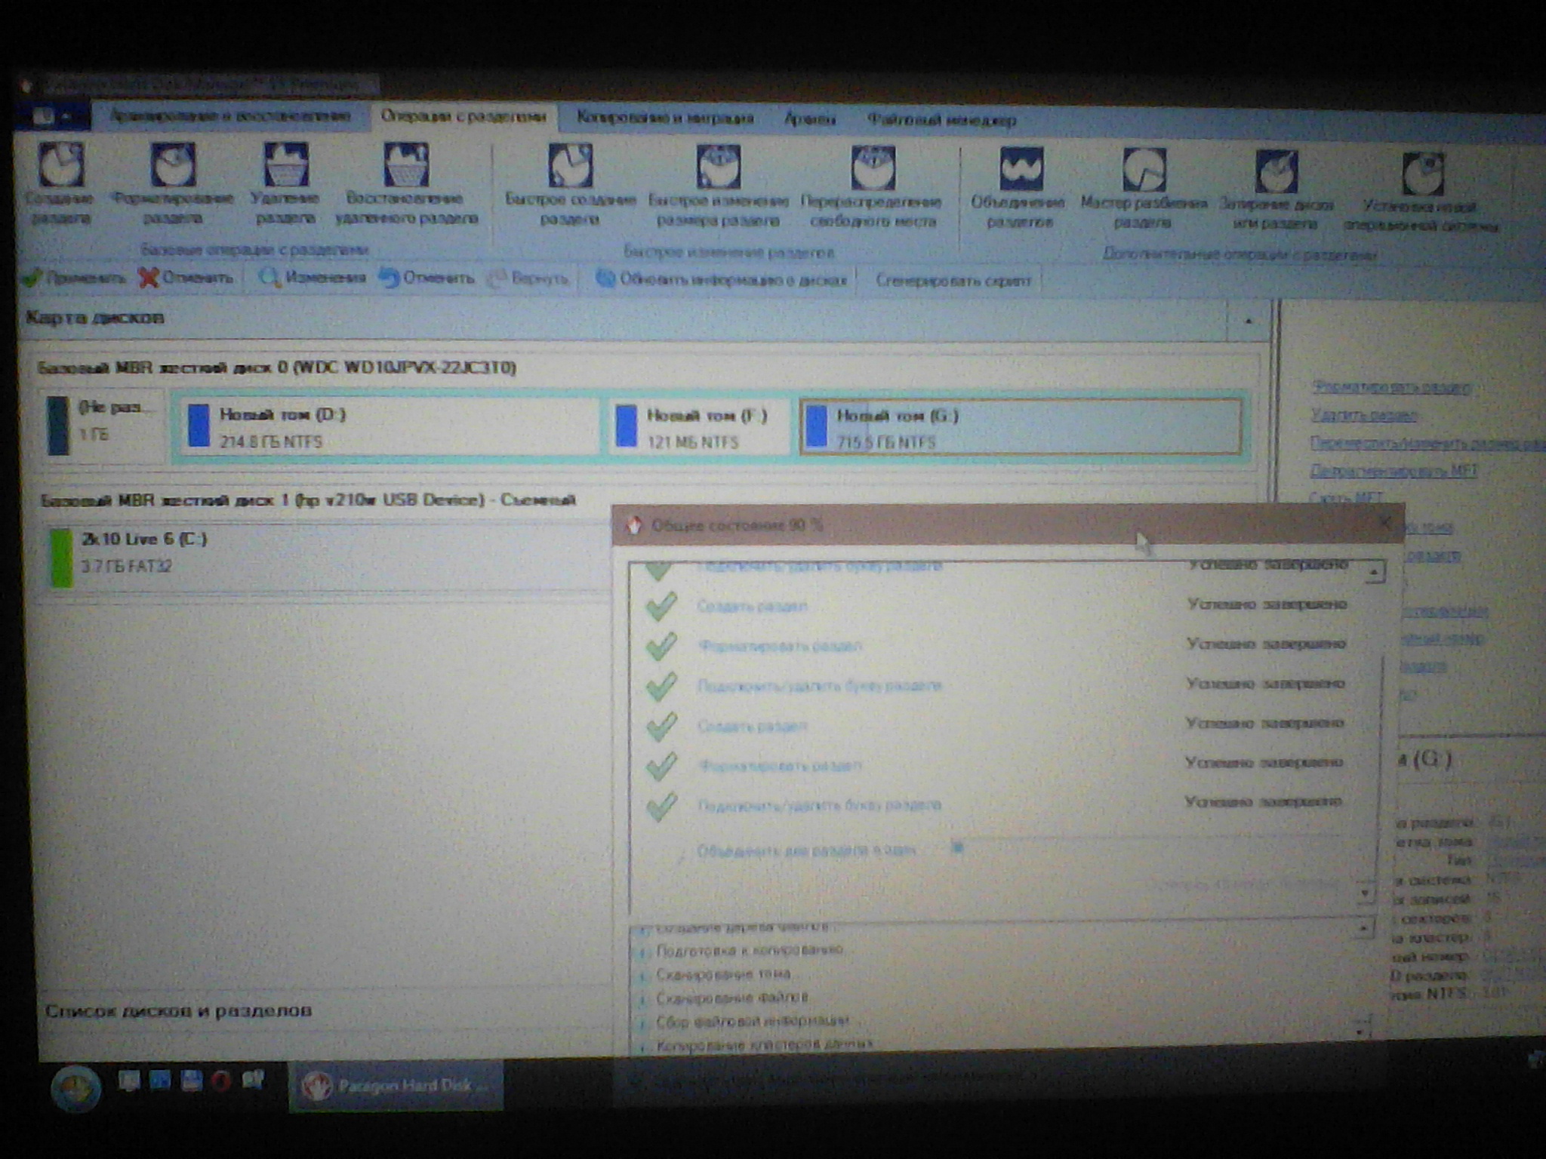Click the Restore deleted partition icon
Screen dimensions: 1546x1159
pyautogui.click(x=406, y=164)
